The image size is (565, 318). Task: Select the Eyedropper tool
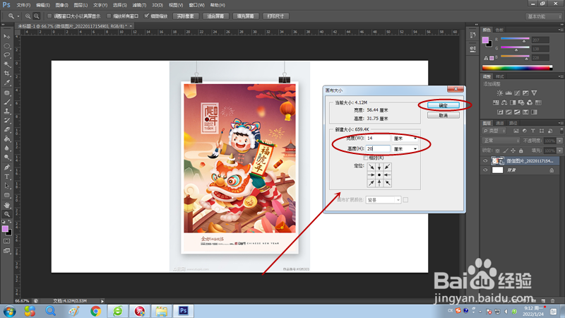(x=7, y=83)
